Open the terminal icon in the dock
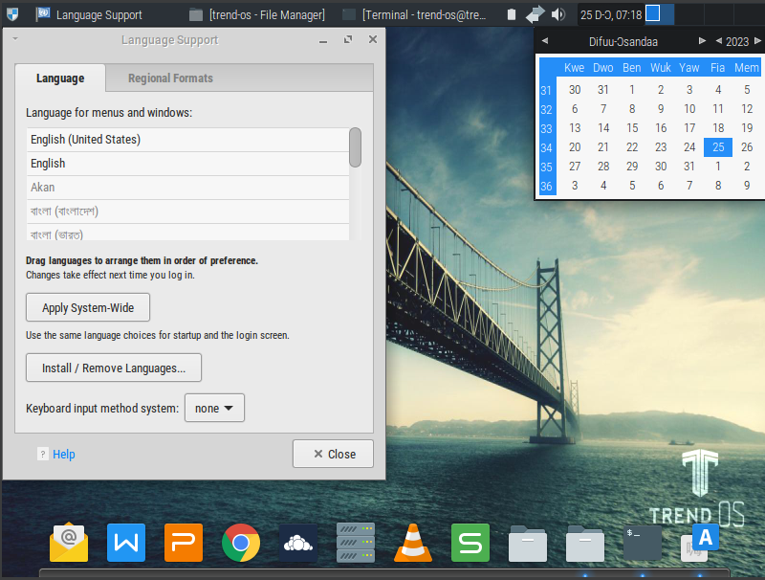The width and height of the screenshot is (765, 580). point(643,543)
